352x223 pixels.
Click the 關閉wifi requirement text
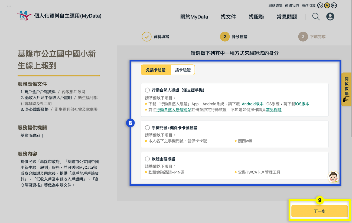(x=245, y=141)
